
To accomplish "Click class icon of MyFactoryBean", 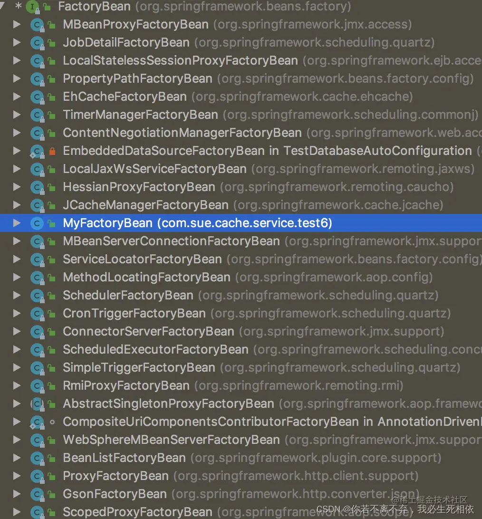I will pyautogui.click(x=37, y=223).
